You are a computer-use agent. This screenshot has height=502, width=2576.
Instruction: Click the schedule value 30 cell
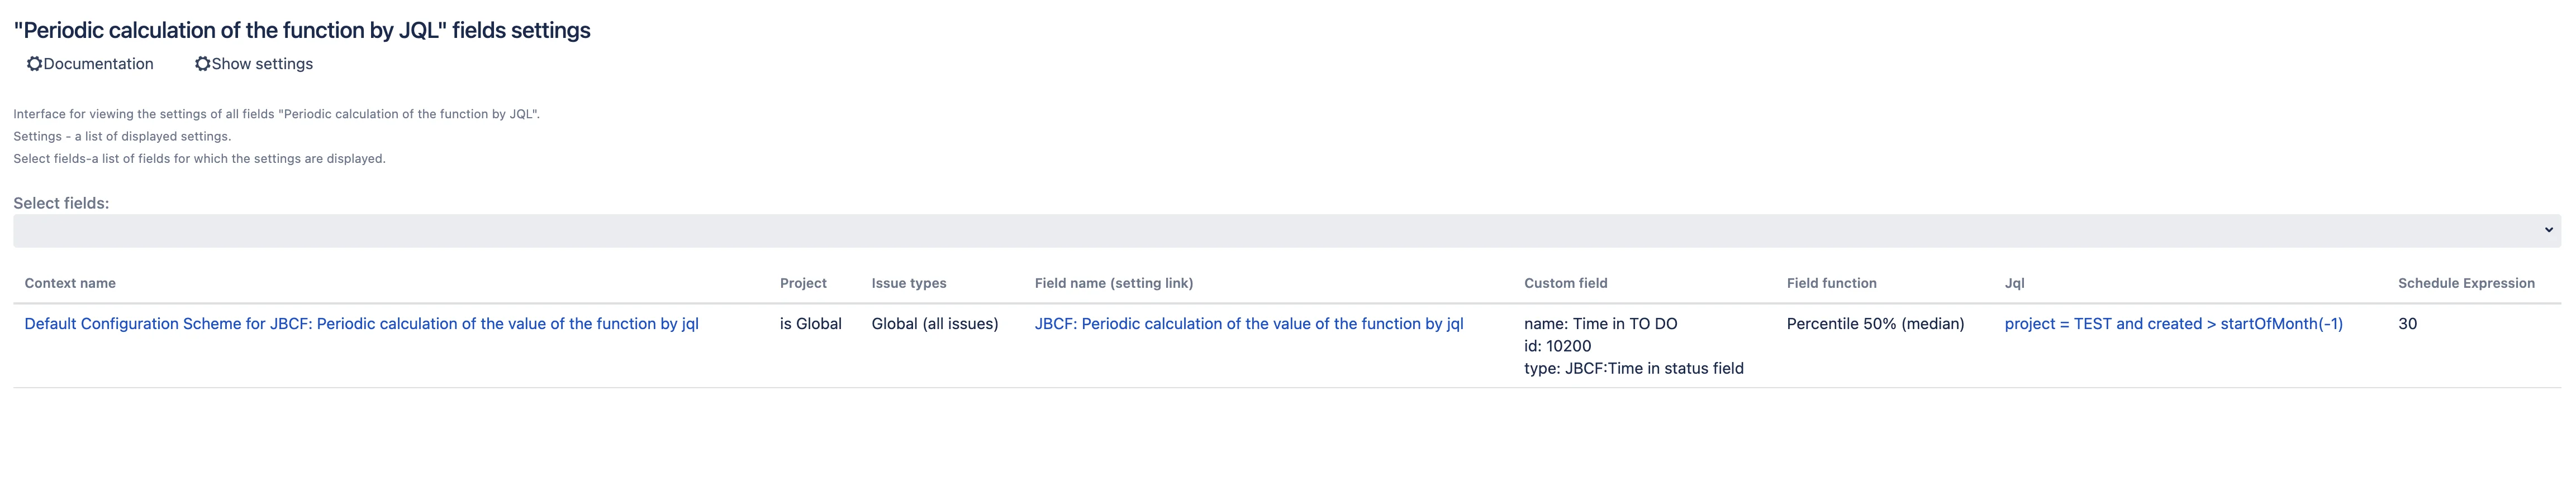[2407, 324]
